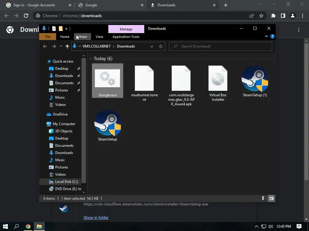Open the address bar history dropdown
Viewport: 309px width, 231px height.
point(152,47)
